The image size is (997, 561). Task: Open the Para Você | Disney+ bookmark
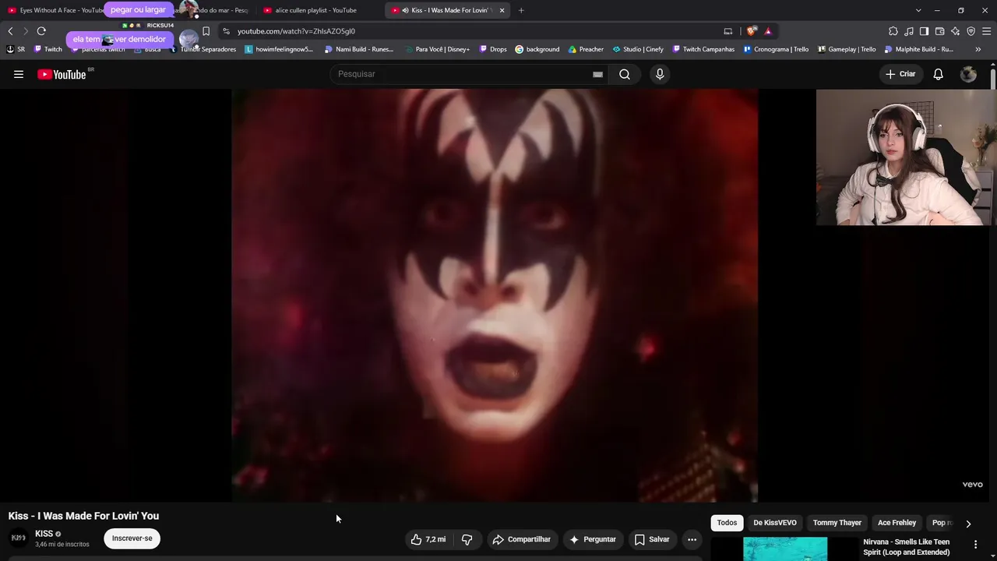(x=436, y=49)
